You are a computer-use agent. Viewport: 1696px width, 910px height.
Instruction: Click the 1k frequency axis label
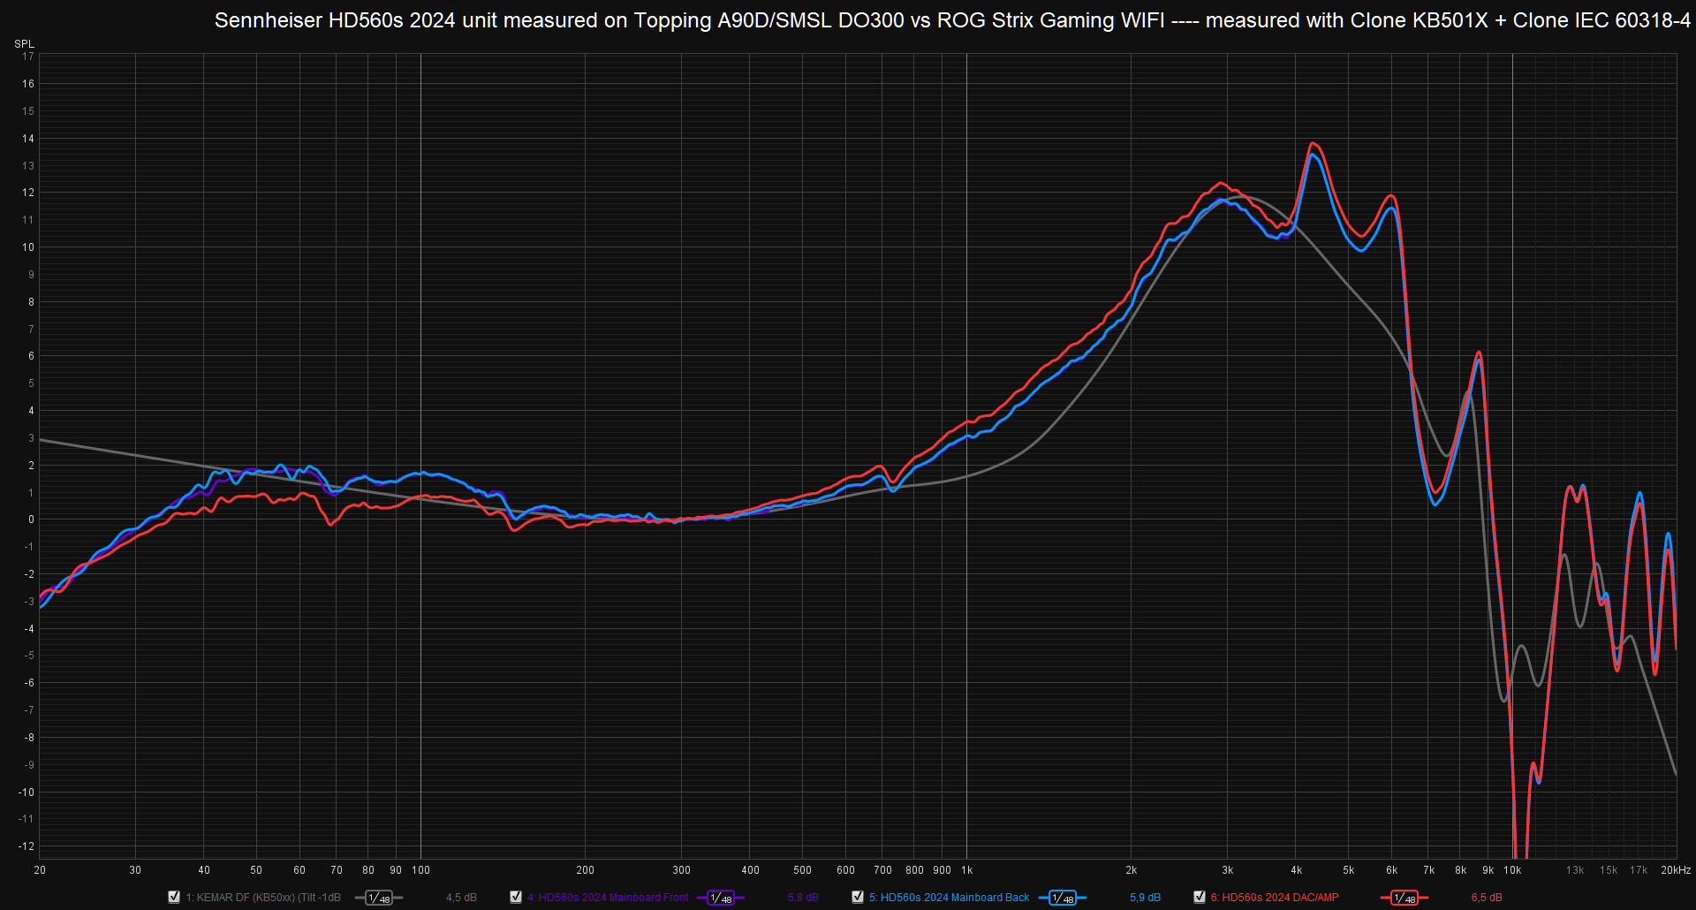(967, 870)
